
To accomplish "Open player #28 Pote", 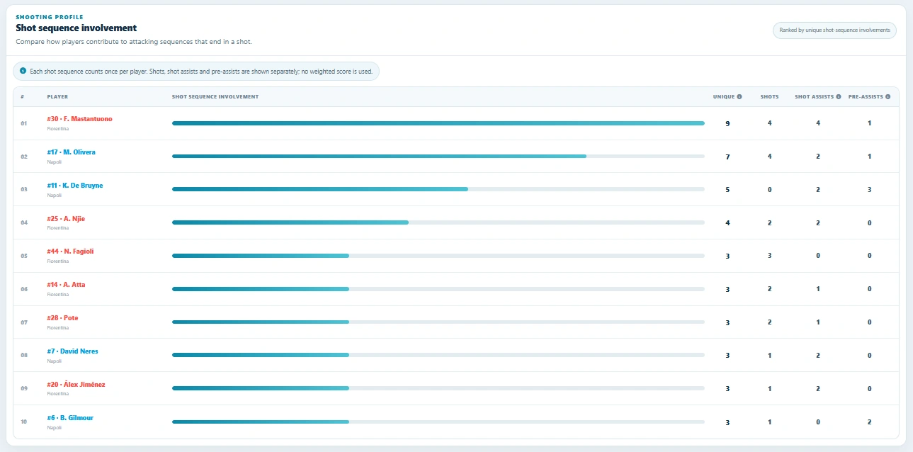I will tap(62, 318).
